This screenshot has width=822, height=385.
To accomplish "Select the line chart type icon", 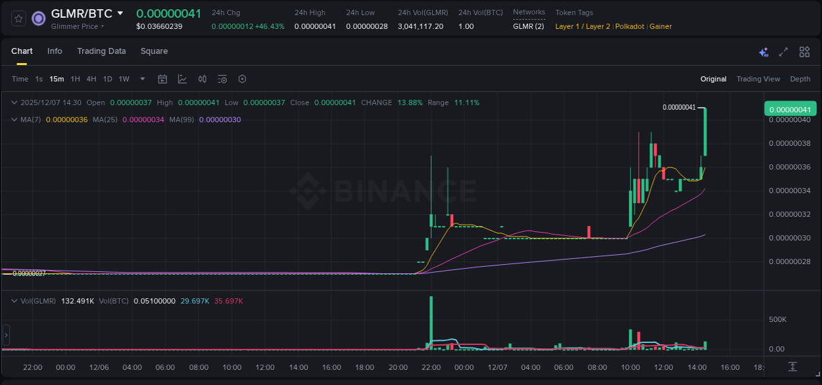I will (x=183, y=79).
